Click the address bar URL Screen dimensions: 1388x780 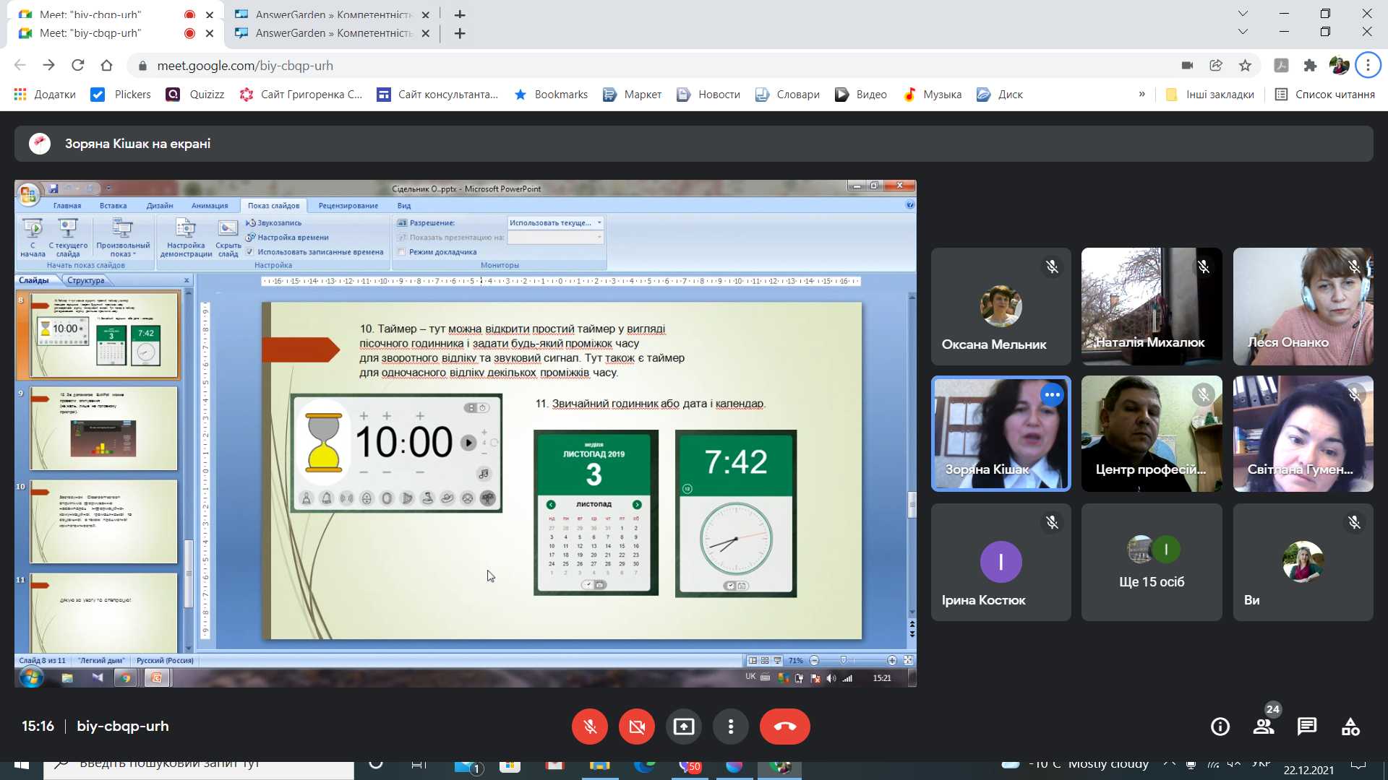pyautogui.click(x=244, y=66)
